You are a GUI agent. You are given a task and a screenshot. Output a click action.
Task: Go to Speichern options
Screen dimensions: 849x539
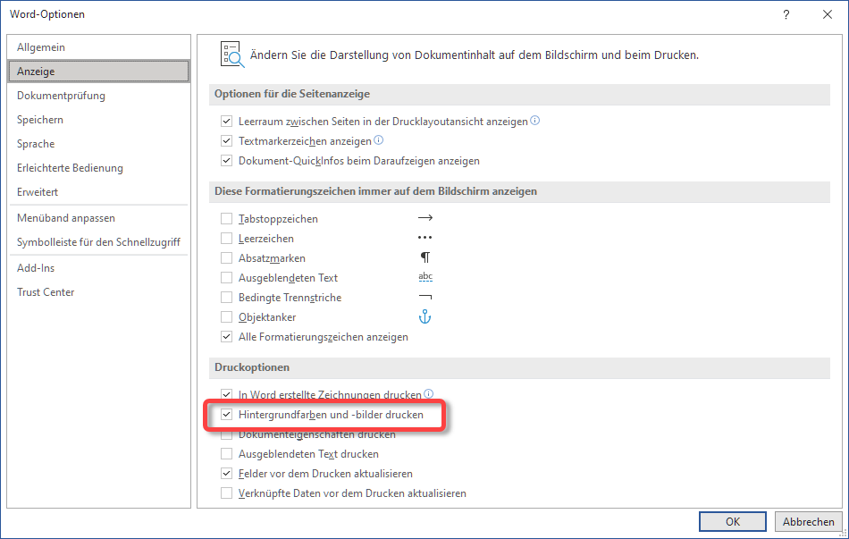click(98, 120)
